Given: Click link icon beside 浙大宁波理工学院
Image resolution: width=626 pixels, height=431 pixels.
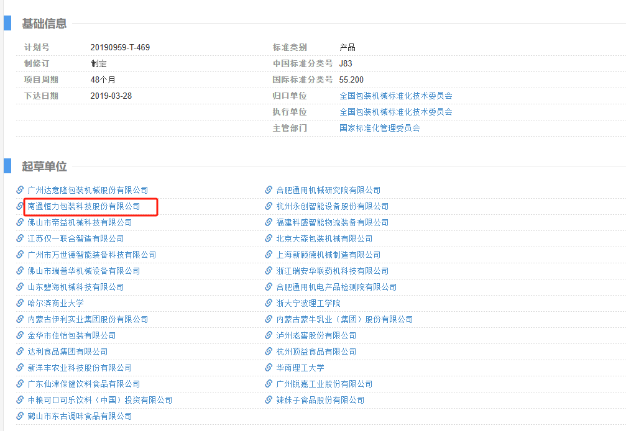Looking at the screenshot, I should (269, 303).
